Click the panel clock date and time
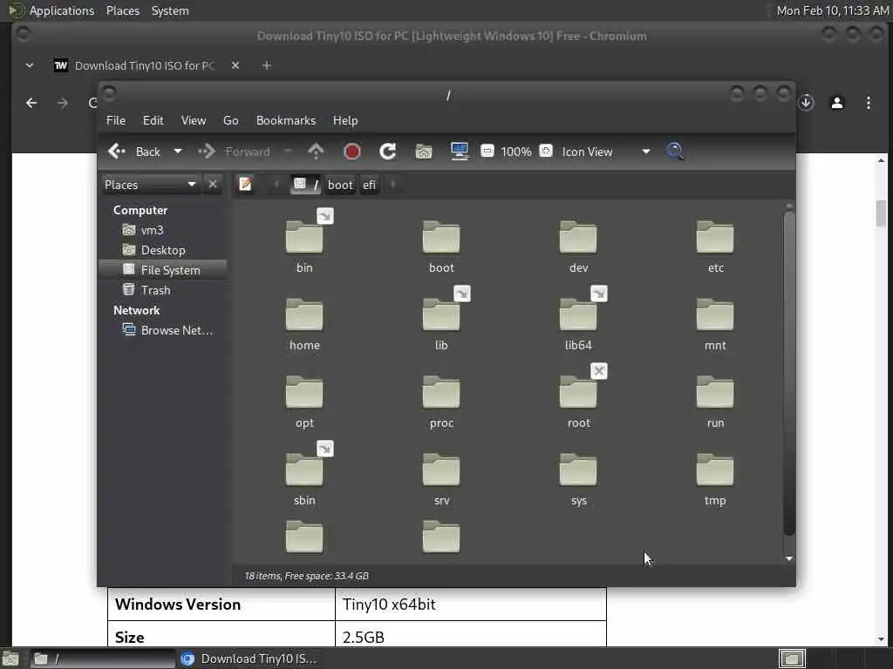 [833, 10]
